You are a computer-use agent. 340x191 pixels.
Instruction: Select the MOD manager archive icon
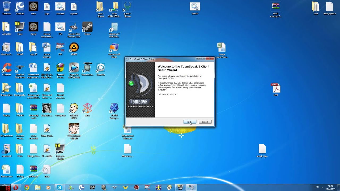276,10
